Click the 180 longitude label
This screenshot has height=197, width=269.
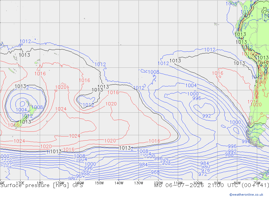click(x=40, y=183)
